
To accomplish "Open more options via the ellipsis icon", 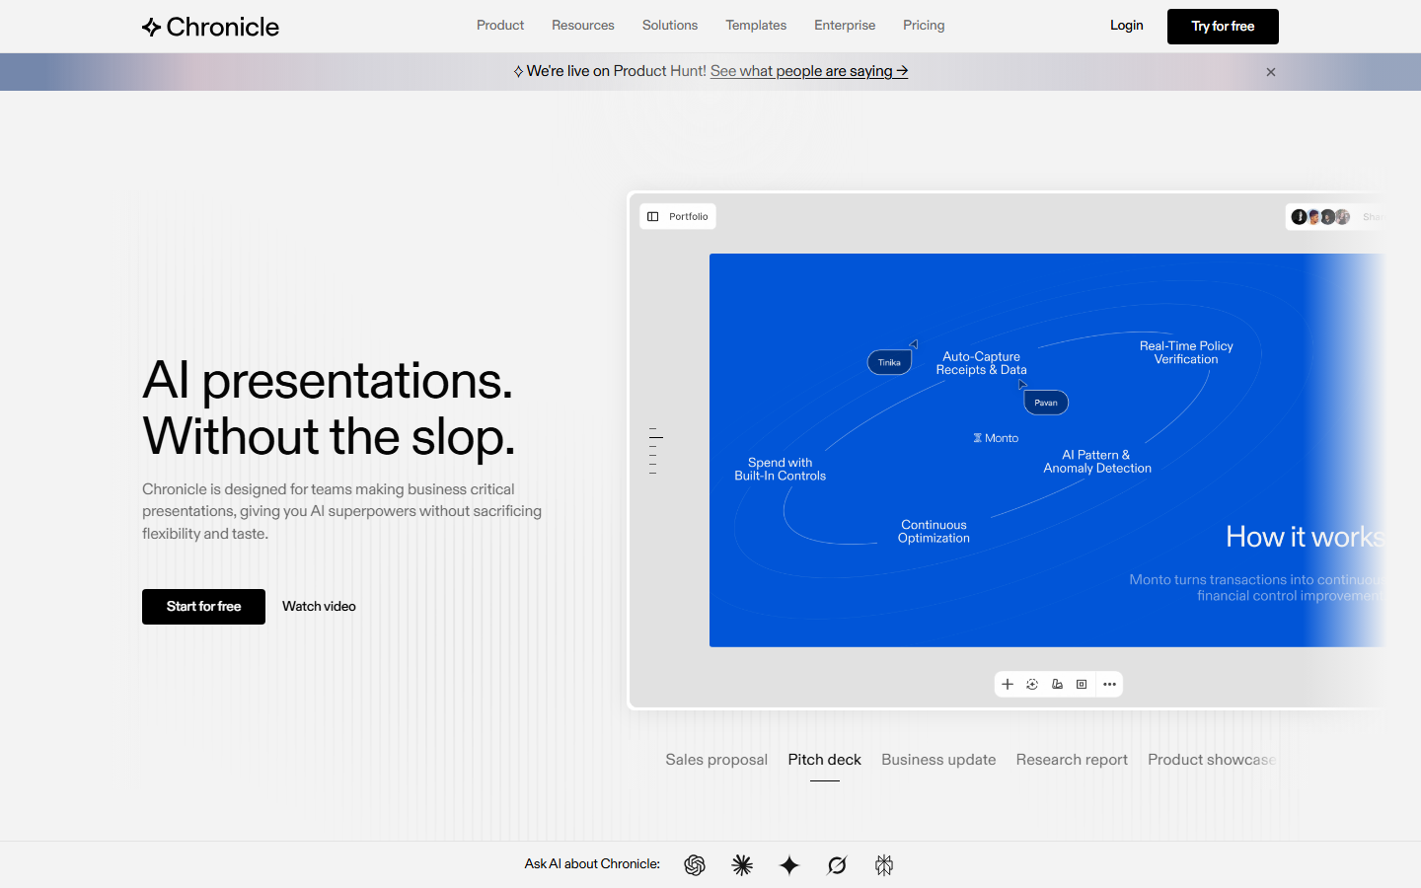I will pos(1109,684).
